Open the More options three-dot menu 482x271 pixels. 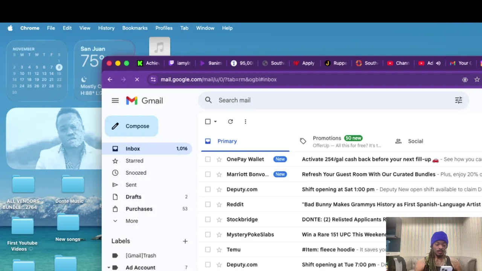coord(246,122)
